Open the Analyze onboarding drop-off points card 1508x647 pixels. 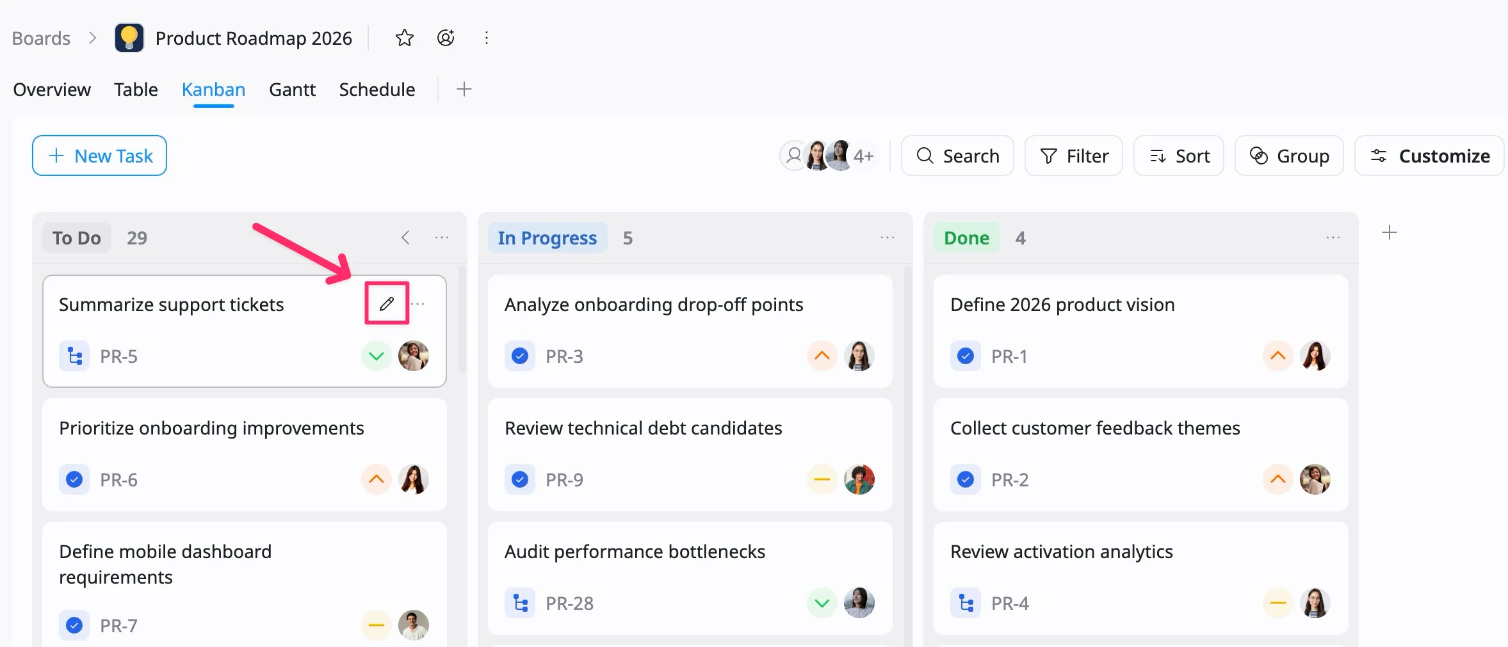[x=690, y=331]
